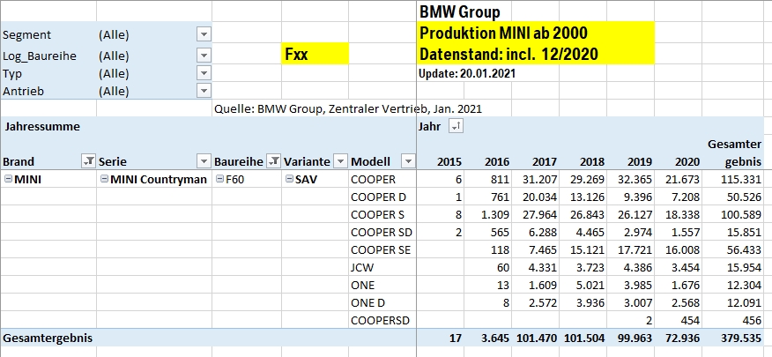Image resolution: width=772 pixels, height=357 pixels.
Task: Select the Gesamtergebnis row label
Action: [48, 338]
